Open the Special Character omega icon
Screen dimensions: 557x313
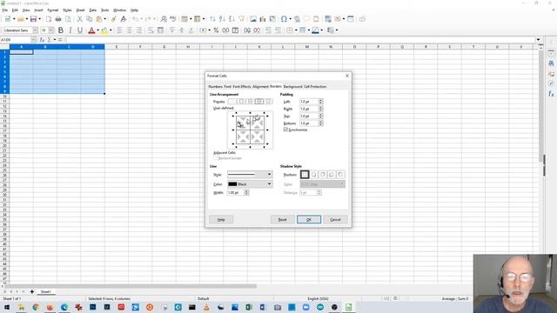tap(284, 19)
